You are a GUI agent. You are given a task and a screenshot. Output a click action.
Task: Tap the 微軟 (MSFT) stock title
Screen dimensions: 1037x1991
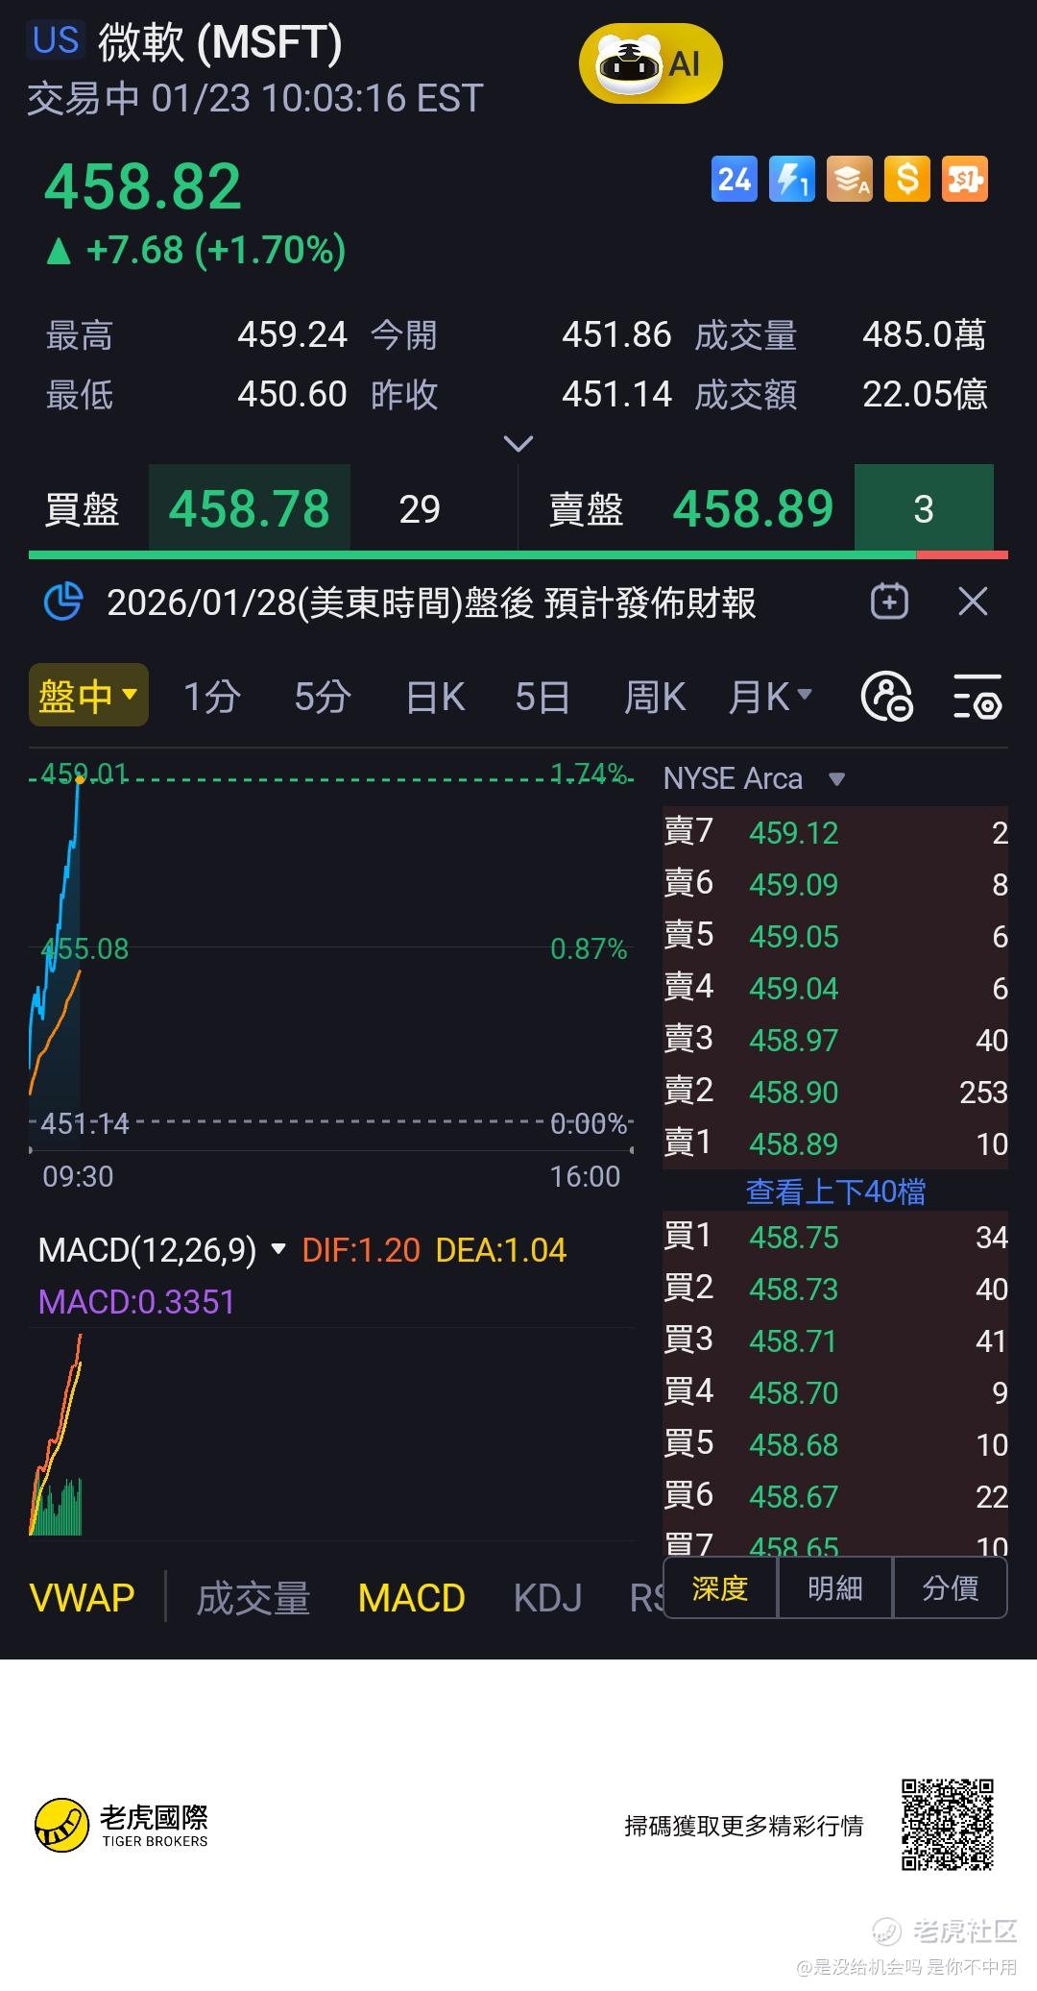click(220, 42)
